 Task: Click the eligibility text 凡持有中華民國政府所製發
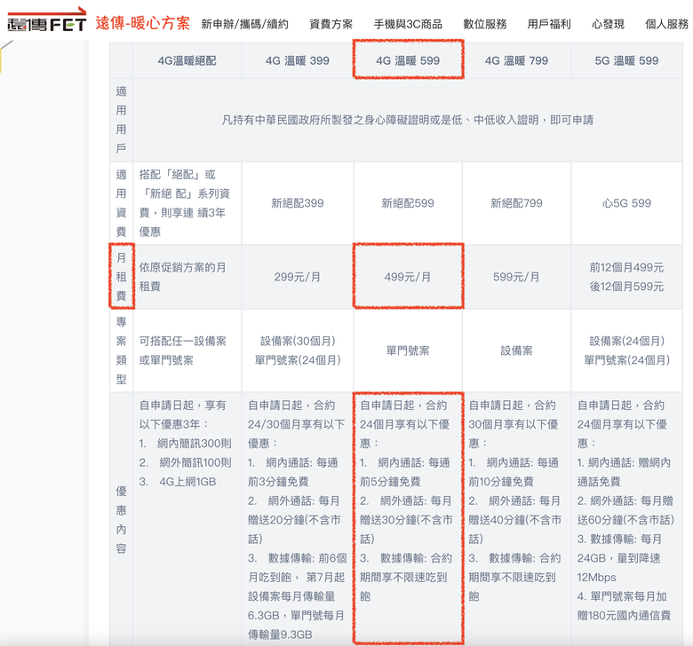(408, 120)
